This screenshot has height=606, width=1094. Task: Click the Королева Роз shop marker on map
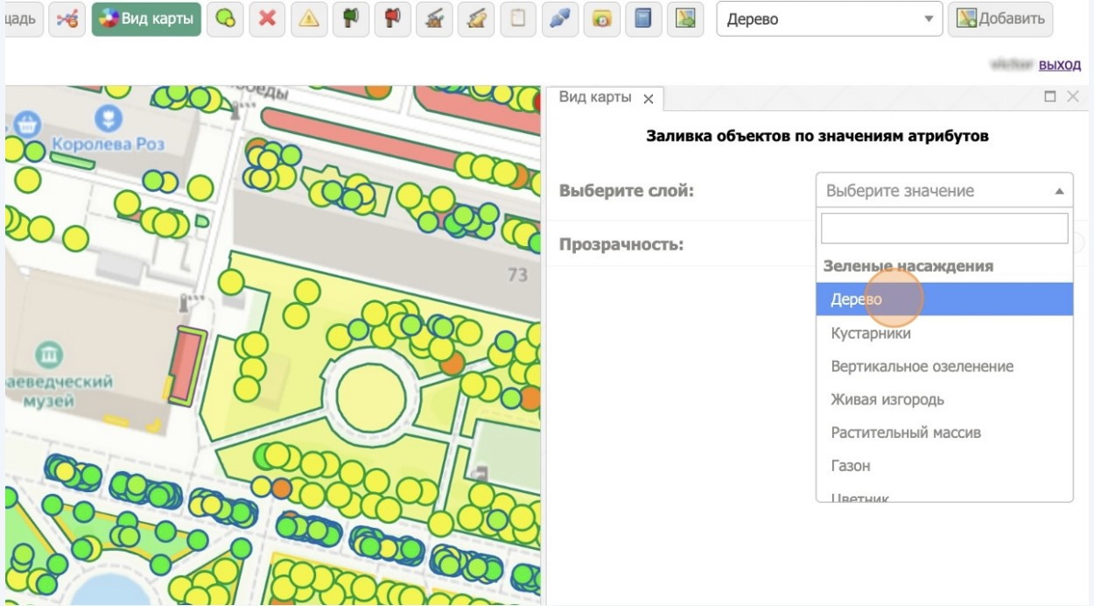(109, 118)
